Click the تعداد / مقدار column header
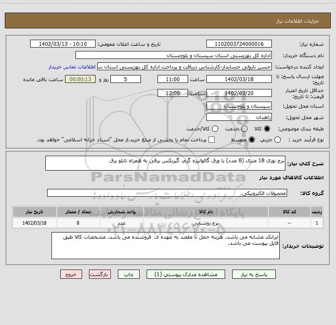The height and width of the screenshot is (325, 336). pos(78,212)
